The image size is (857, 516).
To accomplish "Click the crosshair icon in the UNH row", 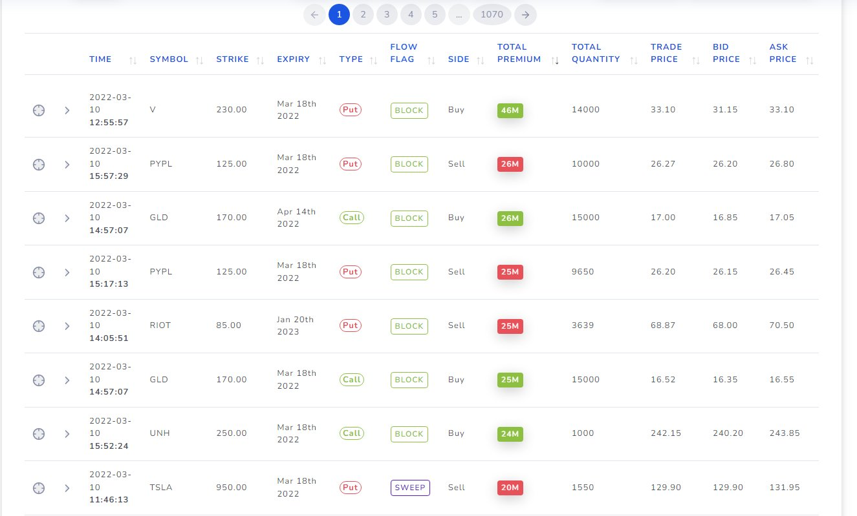I will 39,434.
